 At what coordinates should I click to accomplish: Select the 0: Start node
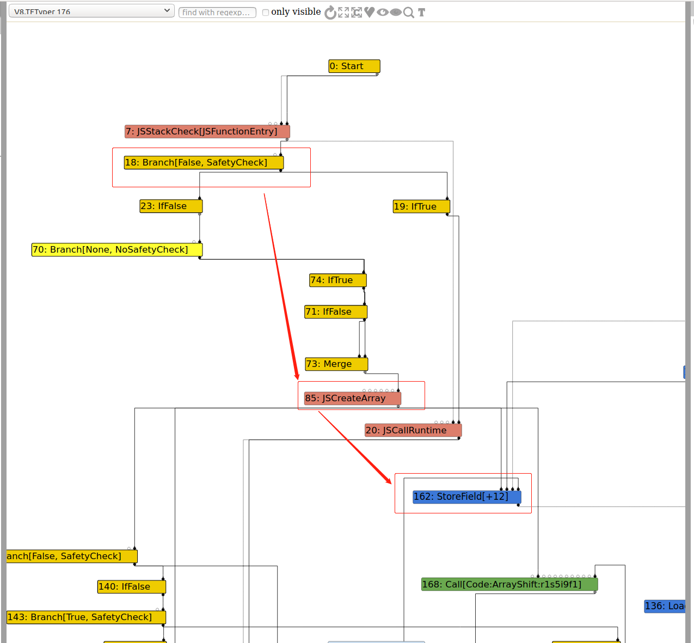tap(354, 66)
